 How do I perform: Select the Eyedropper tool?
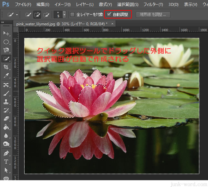[6, 75]
